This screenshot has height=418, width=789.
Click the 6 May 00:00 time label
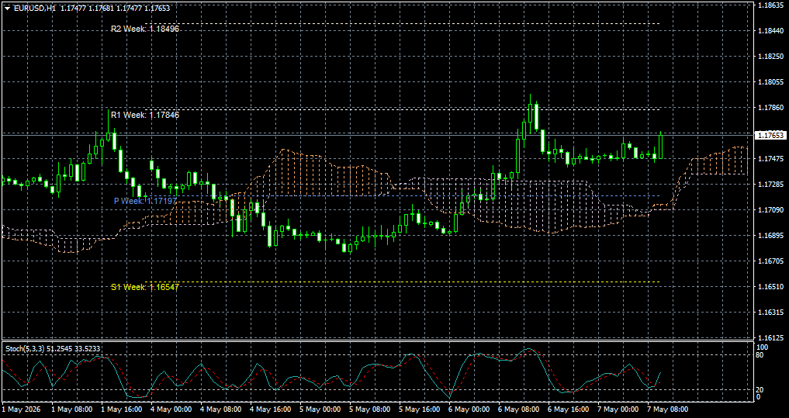click(x=470, y=409)
